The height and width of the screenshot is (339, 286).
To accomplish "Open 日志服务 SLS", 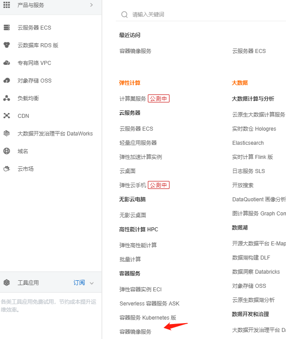I will [248, 171].
